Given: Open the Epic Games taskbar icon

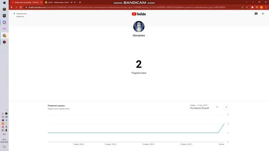Looking at the screenshot, I should [x=4, y=16].
